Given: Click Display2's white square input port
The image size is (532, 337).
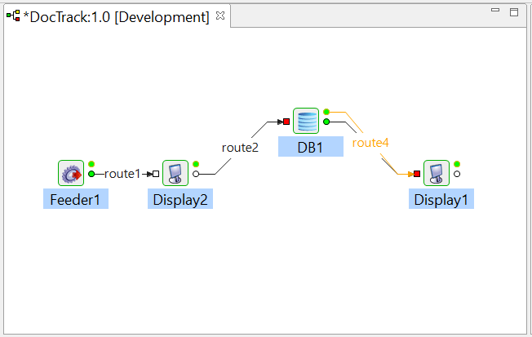Looking at the screenshot, I should click(156, 174).
